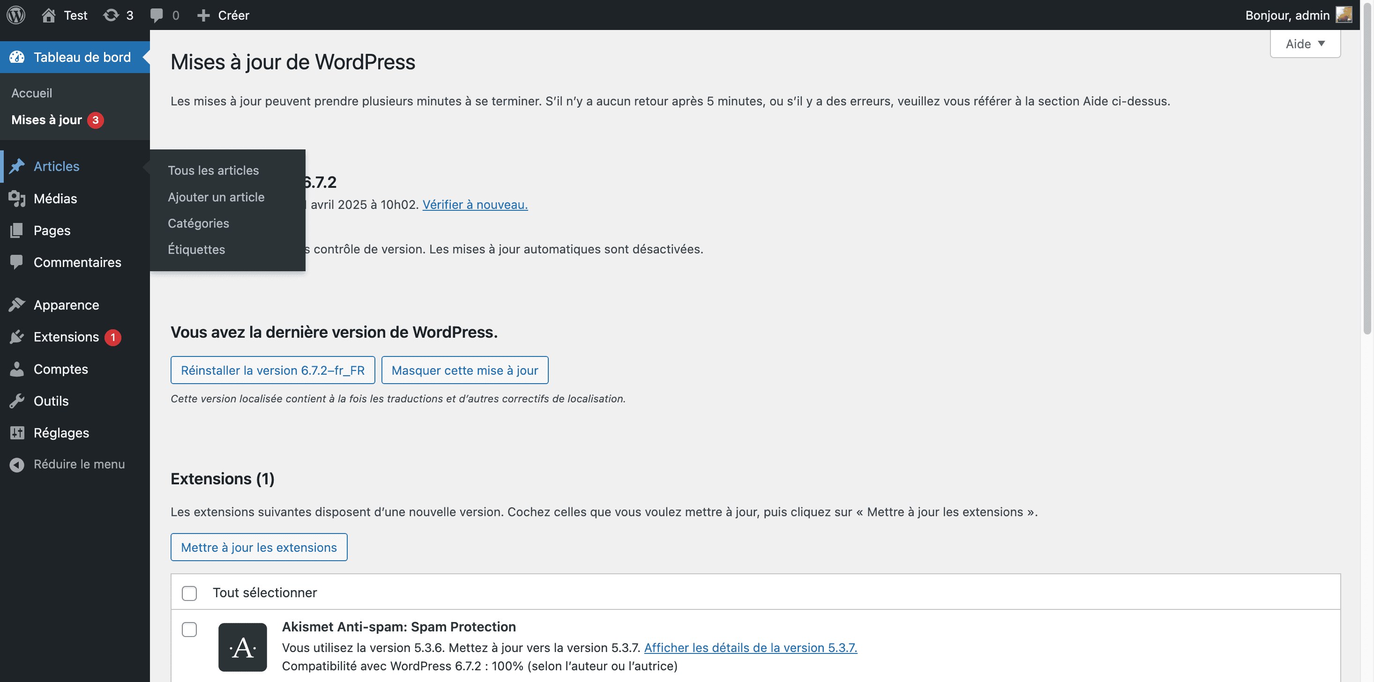Click the Bonjour, admin account text

(x=1287, y=15)
